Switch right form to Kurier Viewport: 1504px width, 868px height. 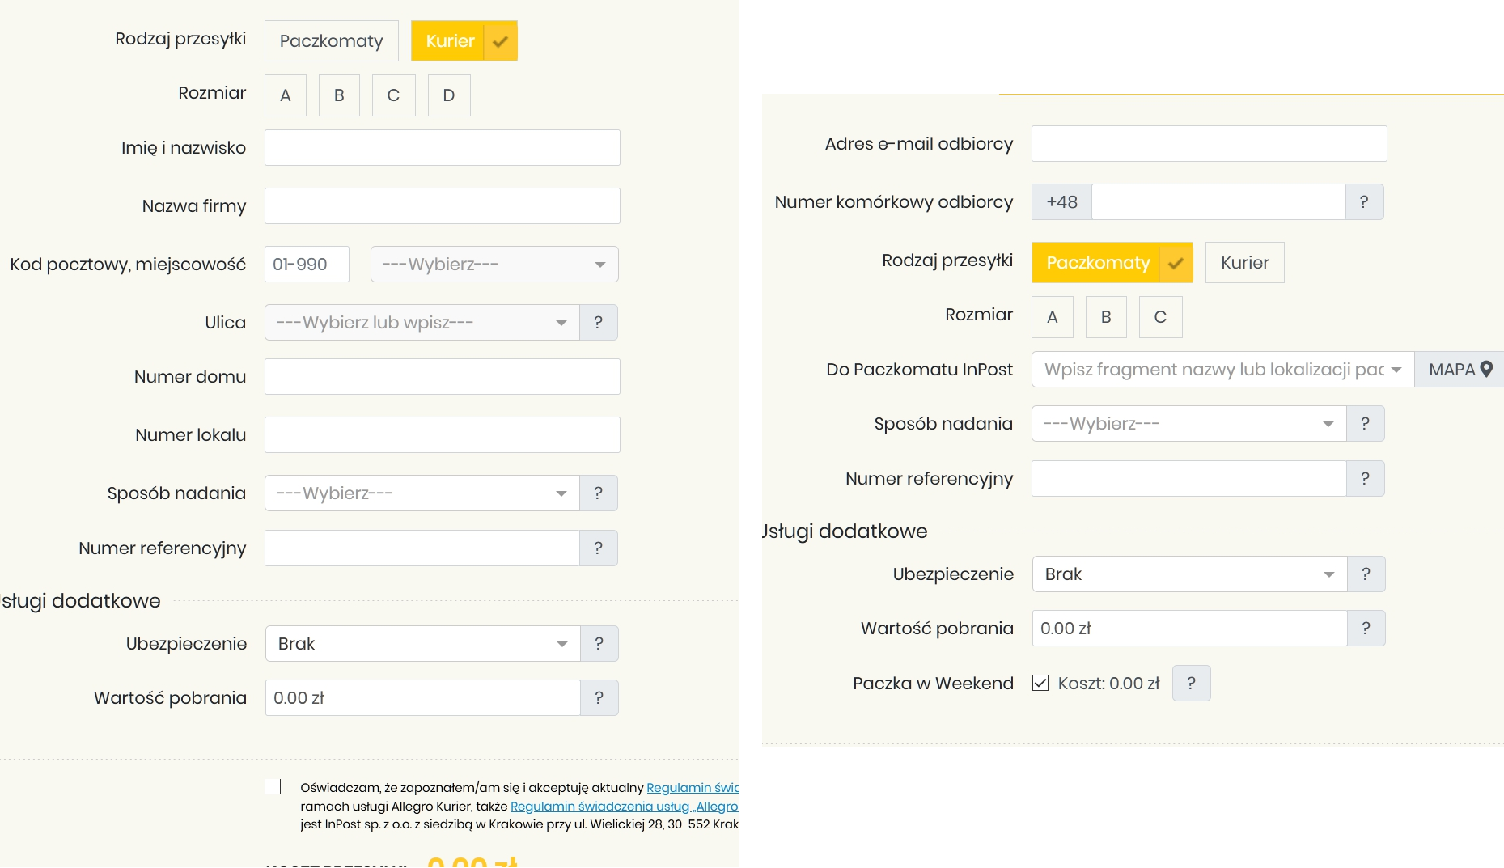click(1244, 263)
